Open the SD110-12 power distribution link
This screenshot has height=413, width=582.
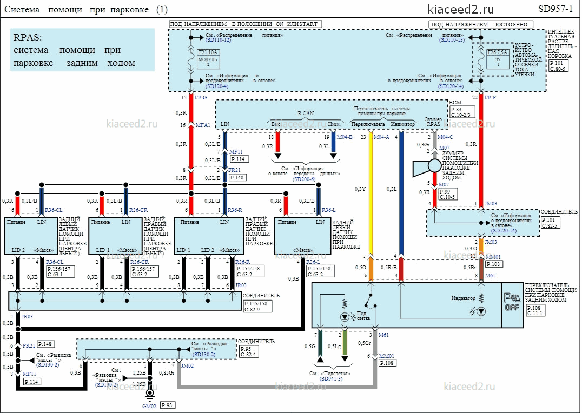pyautogui.click(x=219, y=40)
